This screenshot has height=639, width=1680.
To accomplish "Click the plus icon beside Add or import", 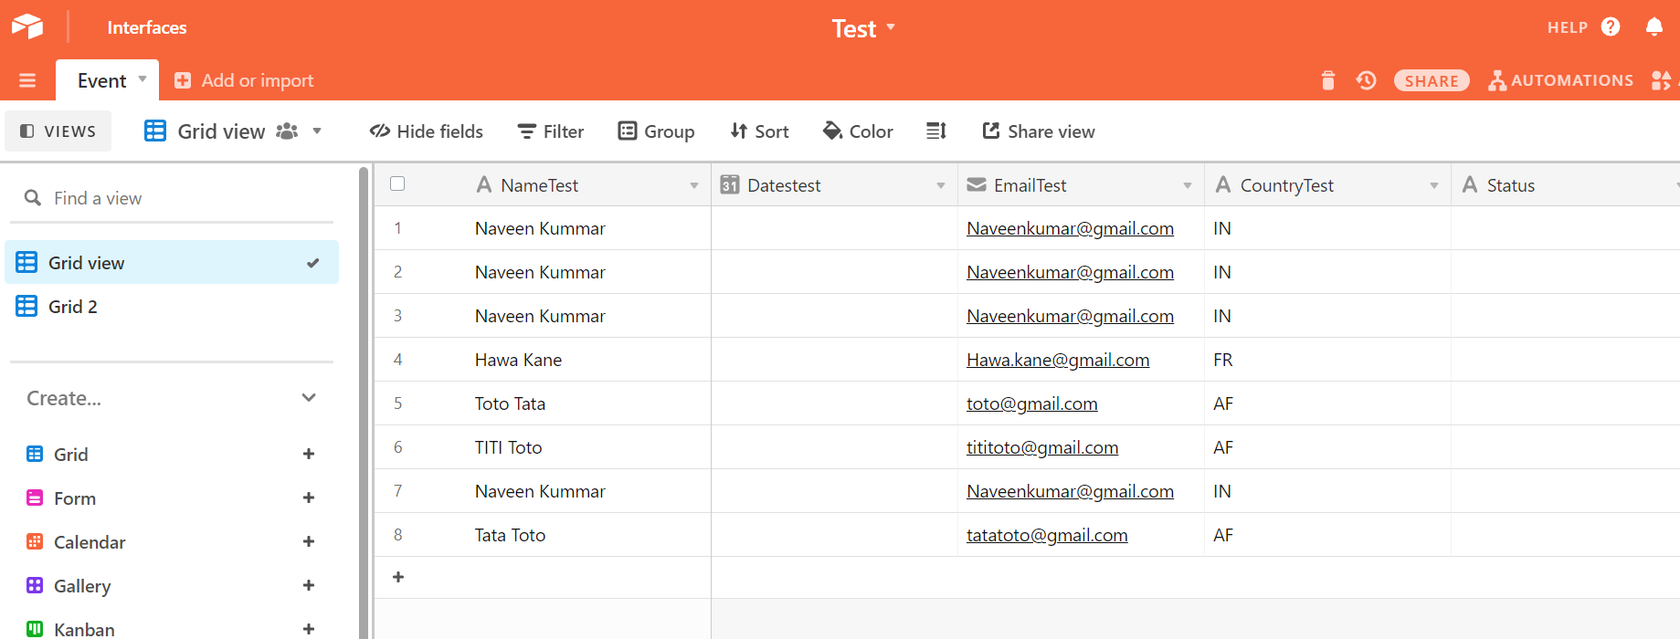I will (183, 80).
